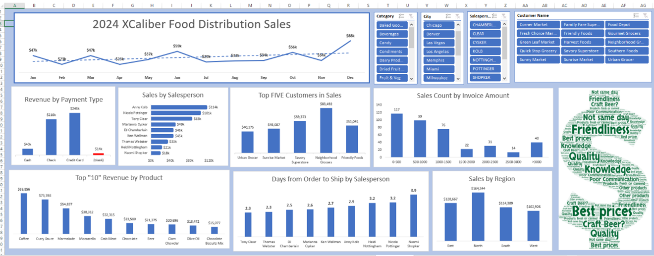The image size is (654, 256).
Task: Filter by Condiments category
Action: [392, 51]
